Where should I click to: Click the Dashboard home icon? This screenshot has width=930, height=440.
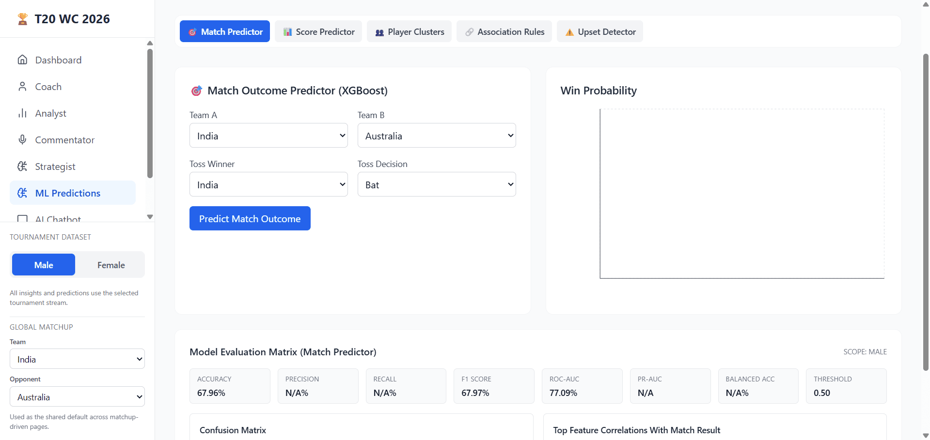(22, 60)
